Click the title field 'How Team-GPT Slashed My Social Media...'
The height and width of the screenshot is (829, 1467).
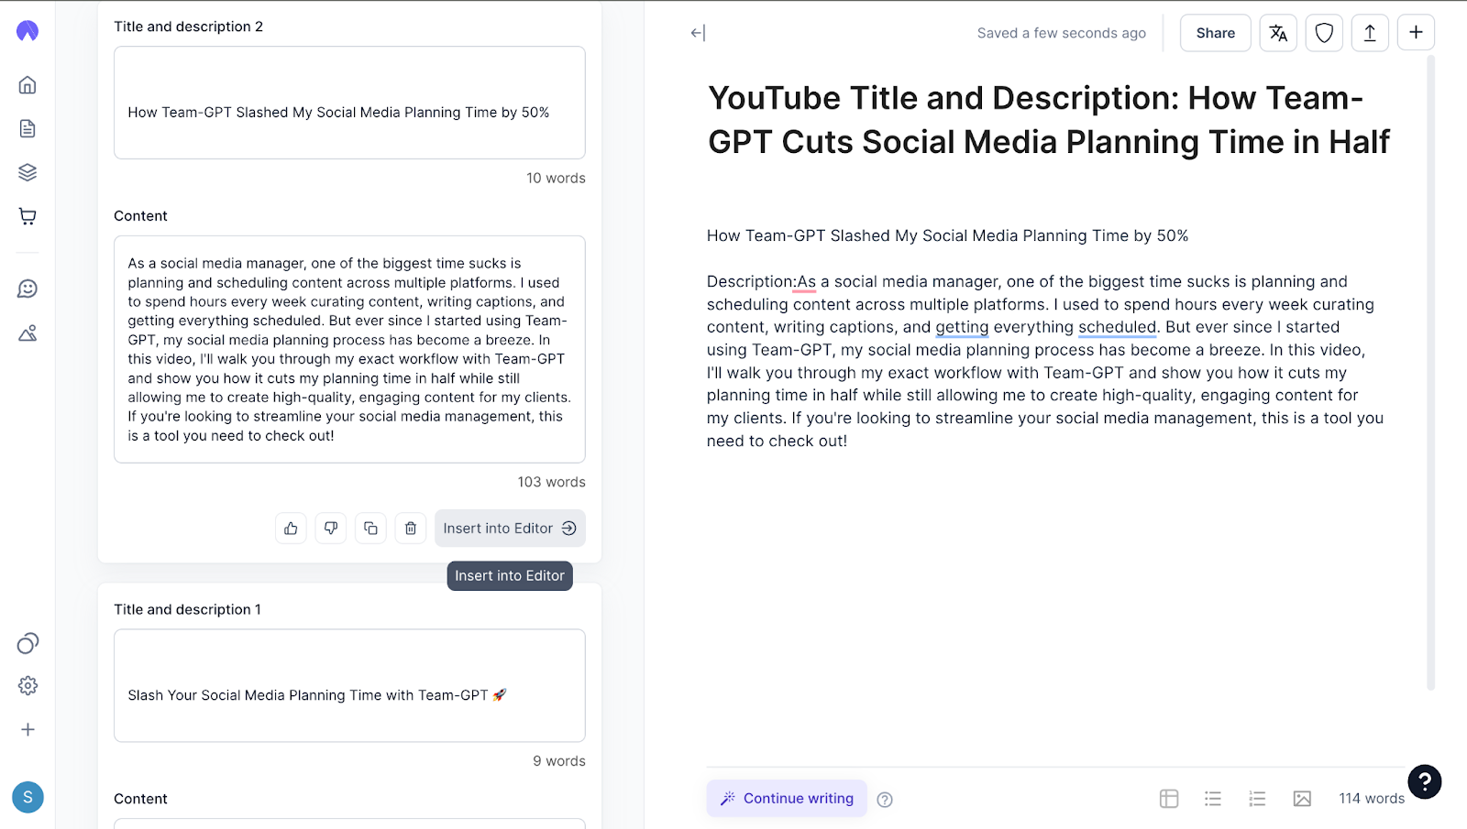click(x=349, y=103)
